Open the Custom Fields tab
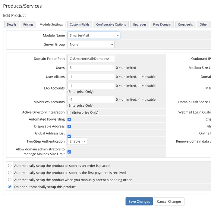This screenshot has width=211, height=211. click(x=80, y=24)
